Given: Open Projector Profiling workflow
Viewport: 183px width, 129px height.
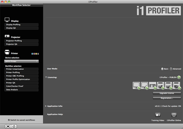Looking at the screenshot, I should coord(21,41).
